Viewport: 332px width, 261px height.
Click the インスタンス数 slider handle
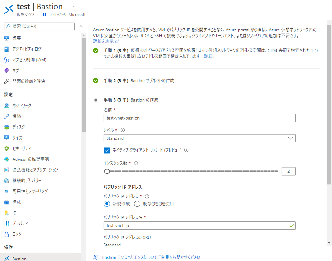[107, 171]
